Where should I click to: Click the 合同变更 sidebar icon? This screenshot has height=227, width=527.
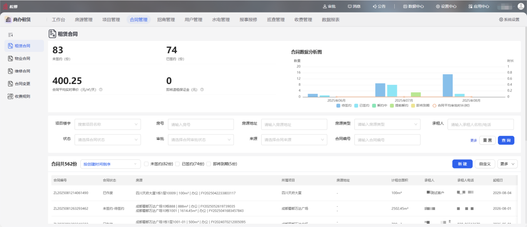pyautogui.click(x=11, y=84)
